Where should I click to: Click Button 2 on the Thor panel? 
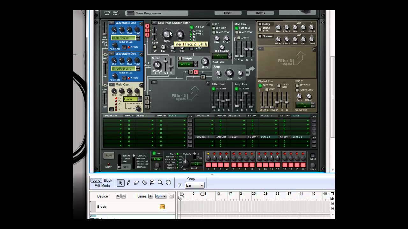[x=260, y=13]
